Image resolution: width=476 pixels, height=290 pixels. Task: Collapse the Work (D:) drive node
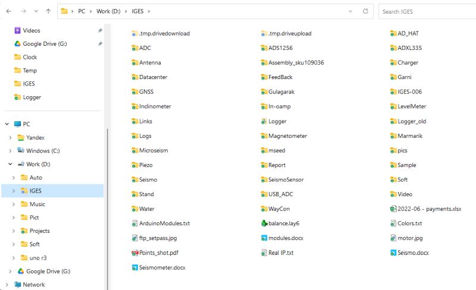click(10, 164)
